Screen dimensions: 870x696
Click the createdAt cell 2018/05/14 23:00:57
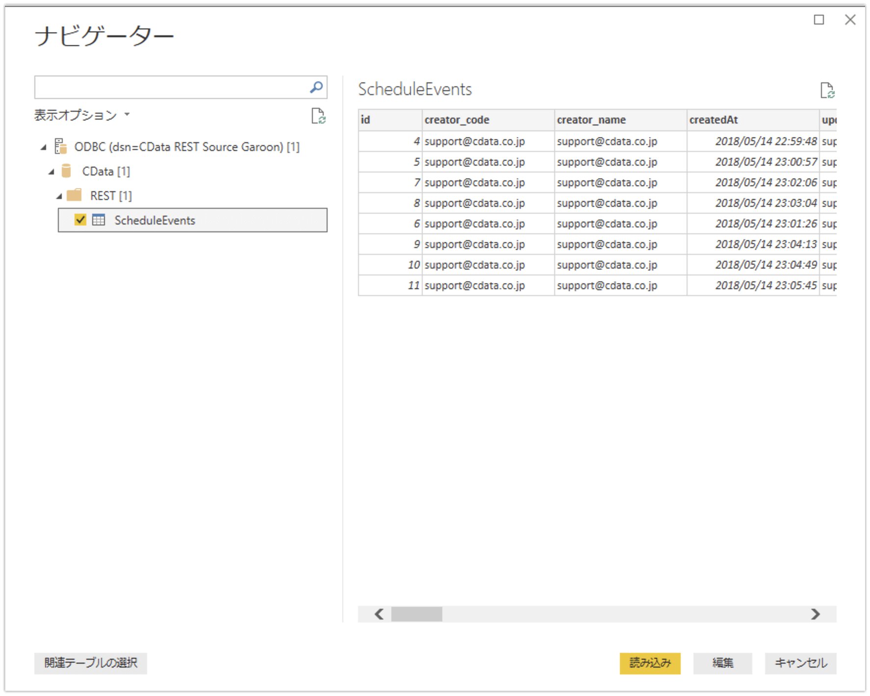click(753, 162)
